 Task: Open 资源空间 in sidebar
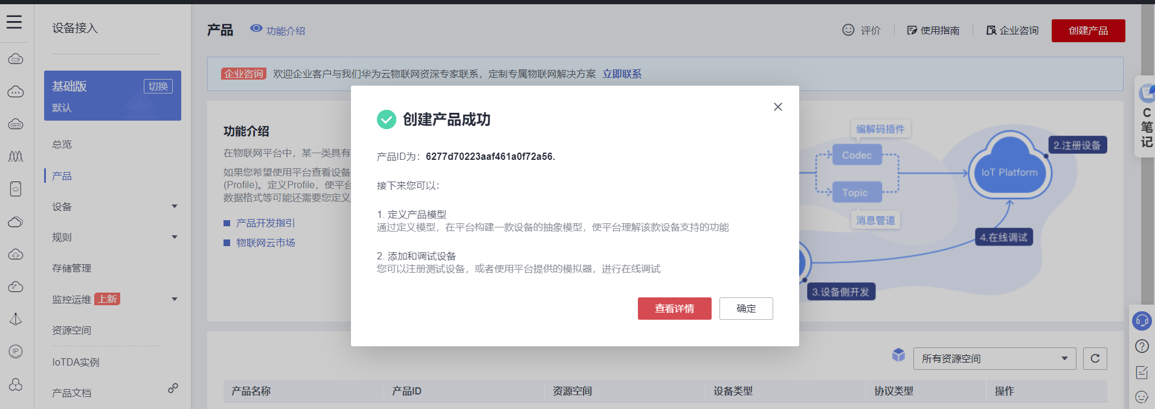coord(71,330)
